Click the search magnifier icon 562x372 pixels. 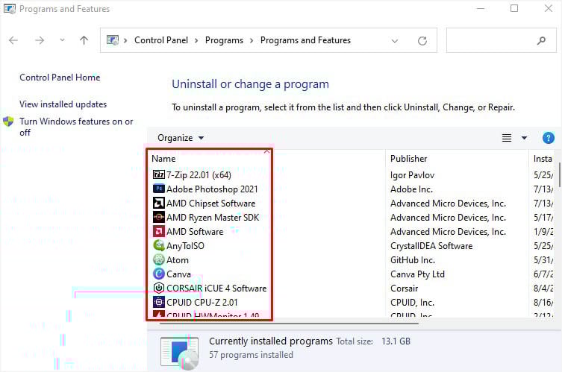coord(541,40)
